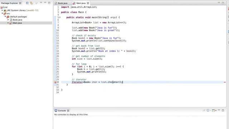Click line number 18 in gutter
The height and width of the screenshot is (129, 229).
[x=58, y=51]
